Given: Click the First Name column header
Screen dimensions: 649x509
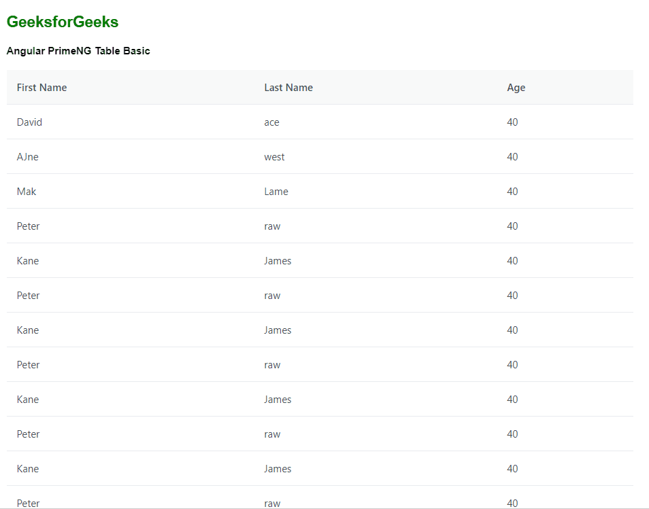Looking at the screenshot, I should [x=41, y=88].
